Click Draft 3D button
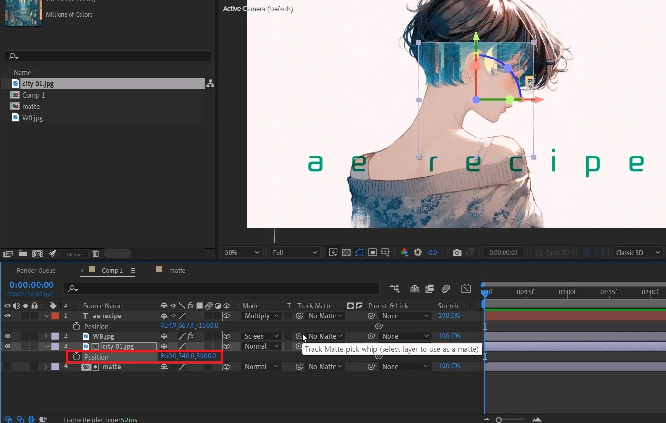The image size is (666, 423). click(552, 253)
